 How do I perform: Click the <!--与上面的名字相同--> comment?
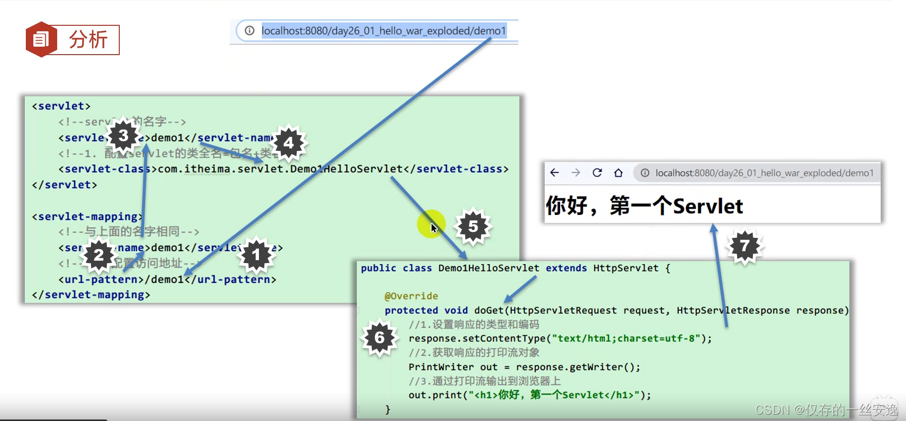coord(129,232)
